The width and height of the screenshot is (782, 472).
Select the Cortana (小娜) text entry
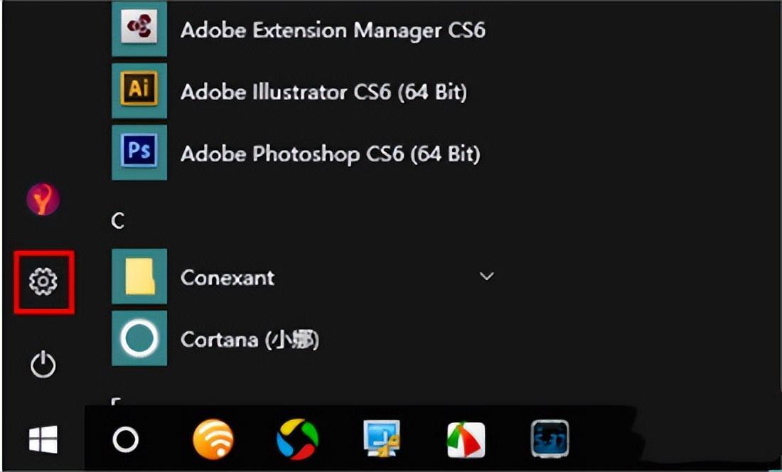click(x=250, y=340)
